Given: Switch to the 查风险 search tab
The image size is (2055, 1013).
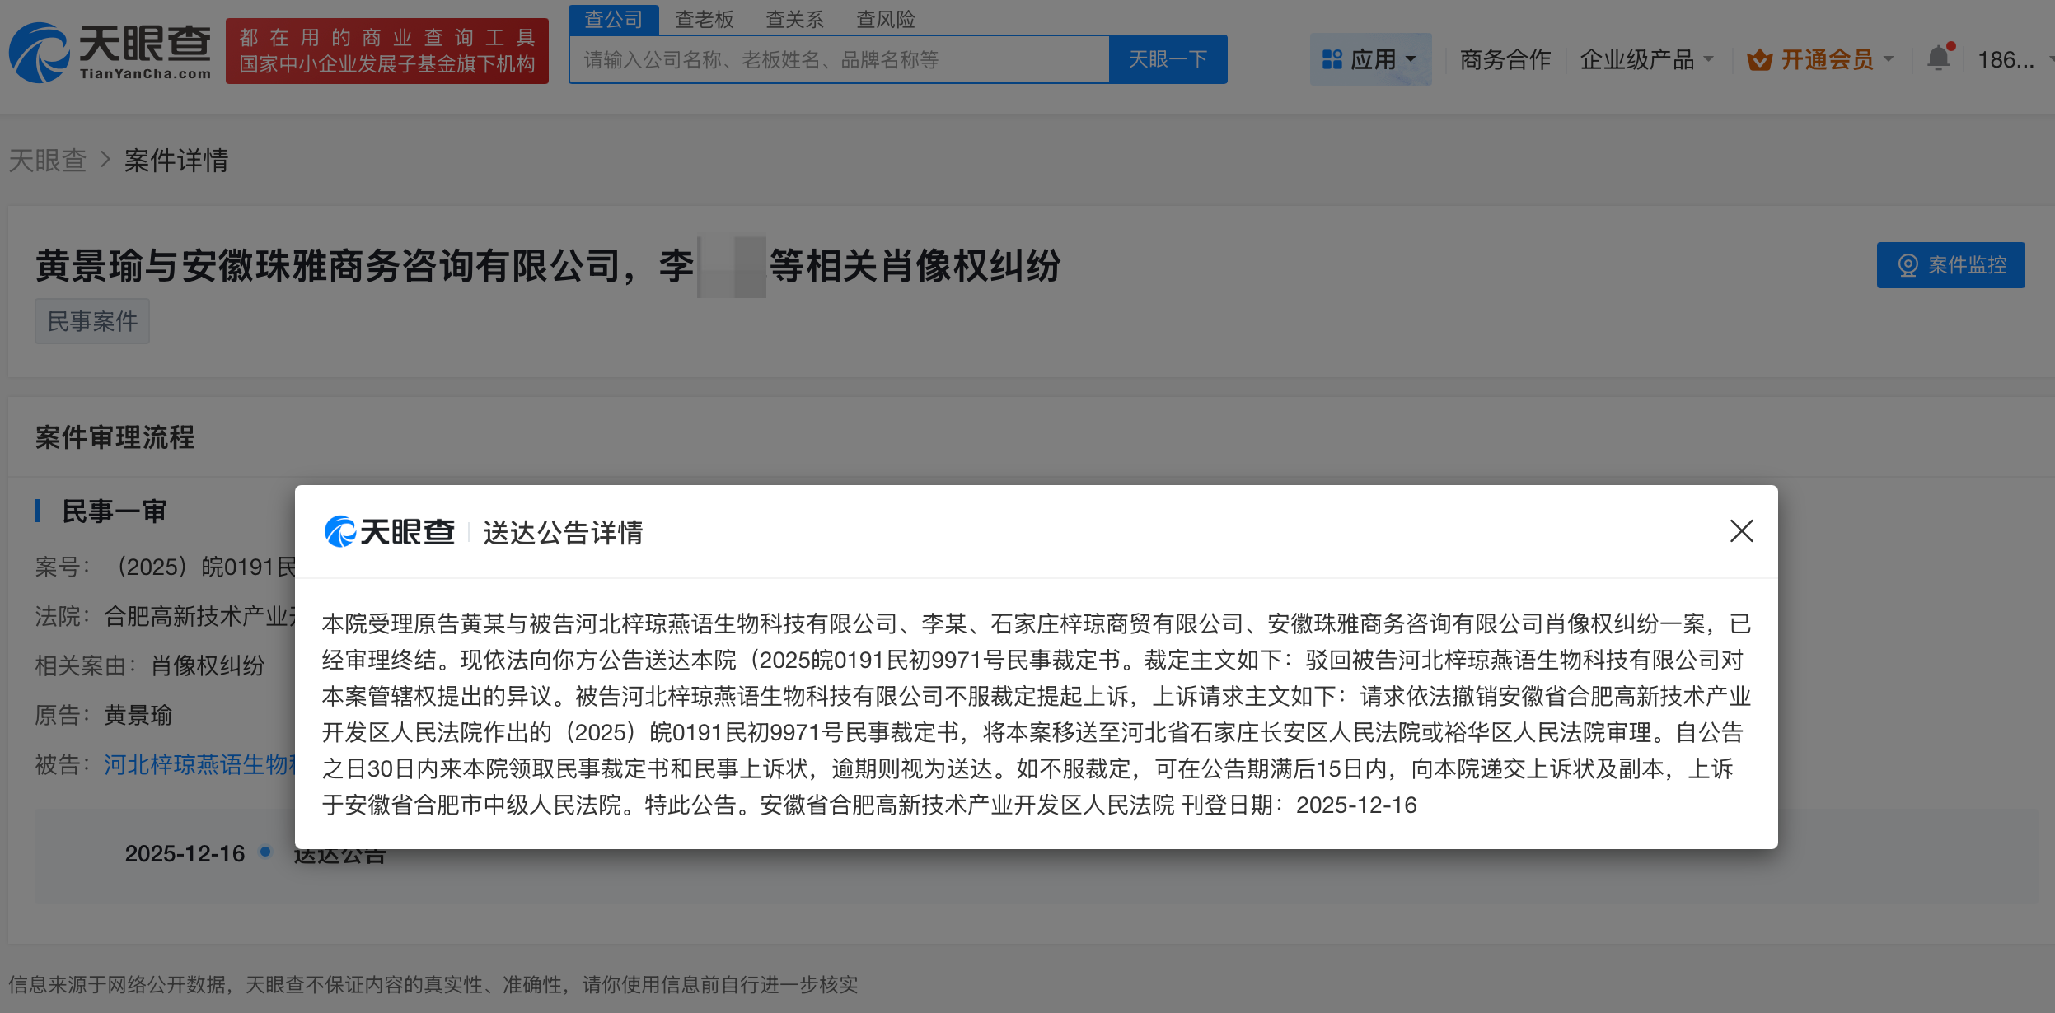Looking at the screenshot, I should [x=887, y=19].
